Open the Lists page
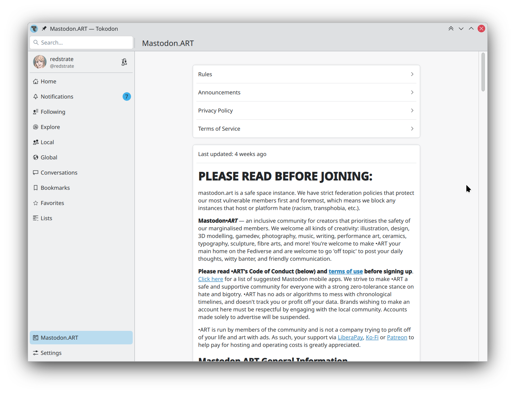Image resolution: width=515 pixels, height=394 pixels. coord(81,218)
